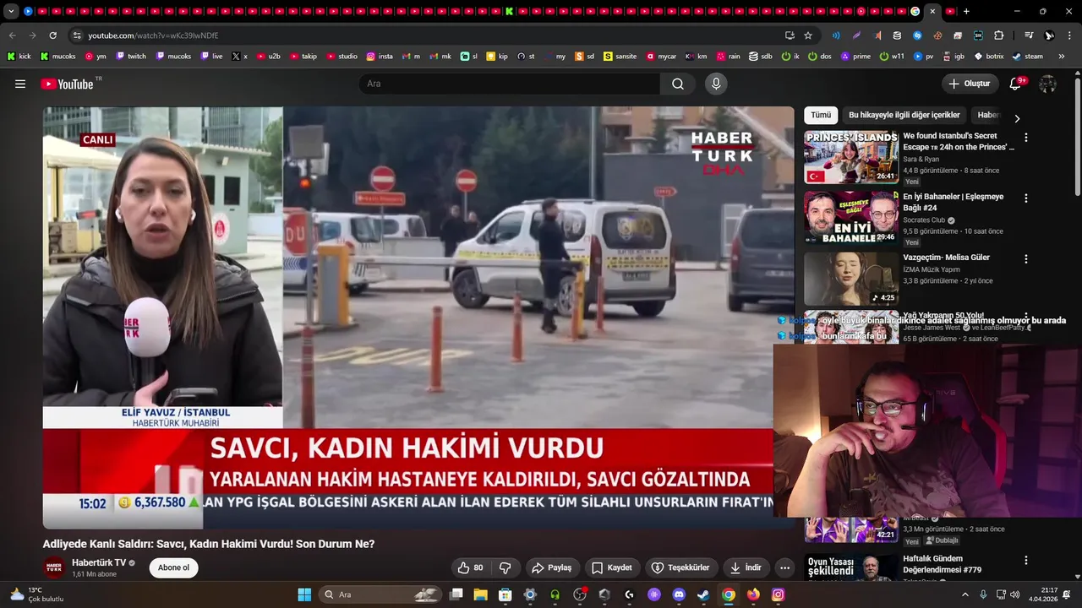Open options menu for En İyi Bahaneler video
The width and height of the screenshot is (1082, 608).
1026,198
